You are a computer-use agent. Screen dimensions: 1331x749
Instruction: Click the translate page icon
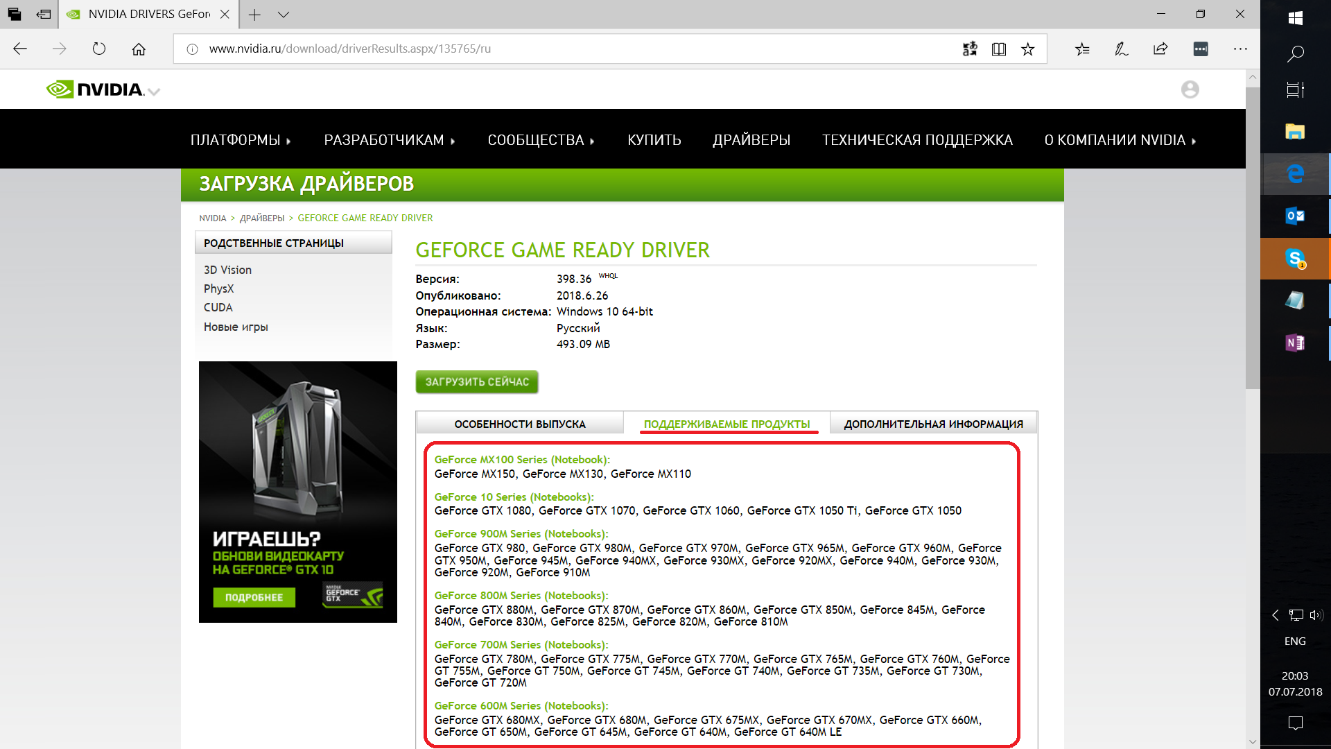coord(970,49)
